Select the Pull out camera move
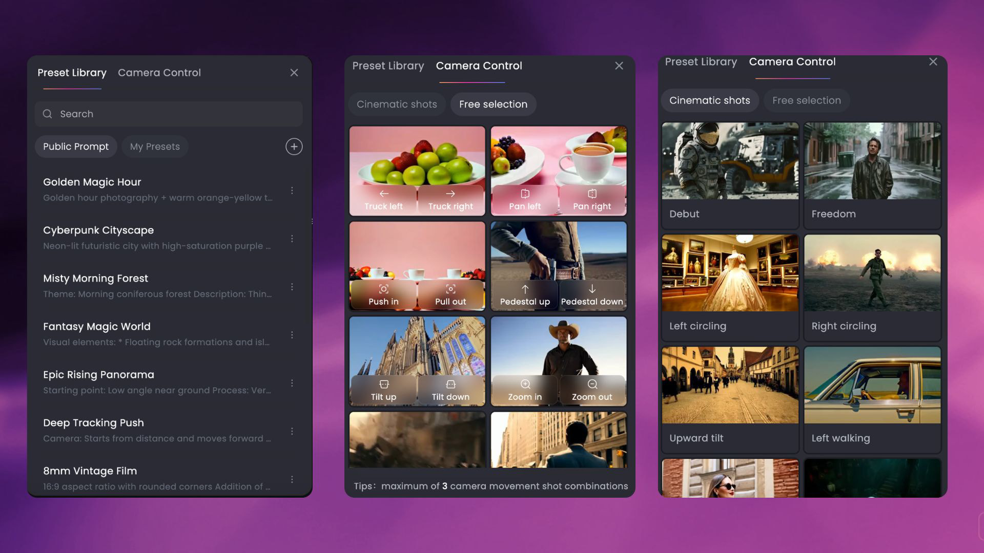This screenshot has width=984, height=553. coord(450,295)
